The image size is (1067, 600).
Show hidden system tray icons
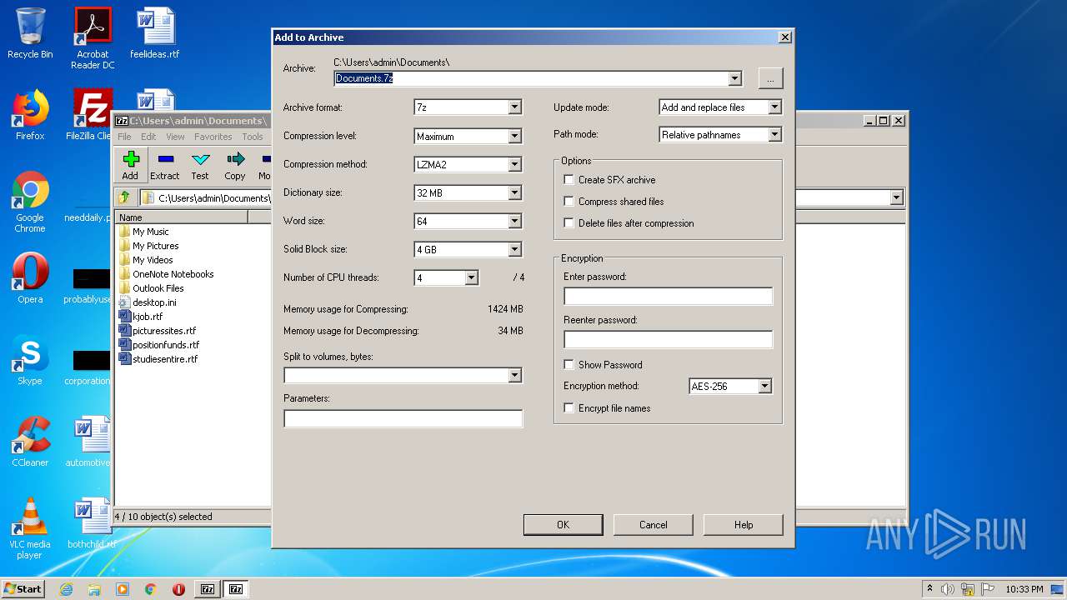(x=929, y=588)
